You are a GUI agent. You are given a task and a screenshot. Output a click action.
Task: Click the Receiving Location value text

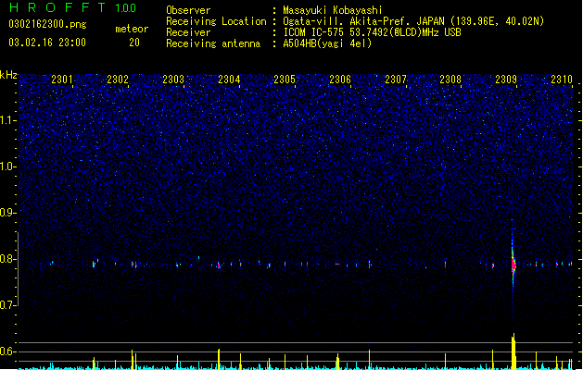413,21
